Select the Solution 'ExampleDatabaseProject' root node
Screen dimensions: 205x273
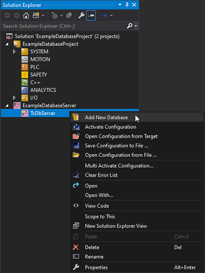pyautogui.click(x=67, y=36)
